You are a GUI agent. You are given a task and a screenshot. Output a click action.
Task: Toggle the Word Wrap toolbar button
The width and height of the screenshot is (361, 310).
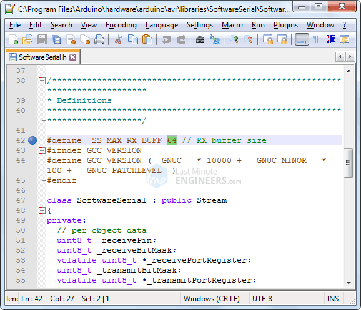302,39
